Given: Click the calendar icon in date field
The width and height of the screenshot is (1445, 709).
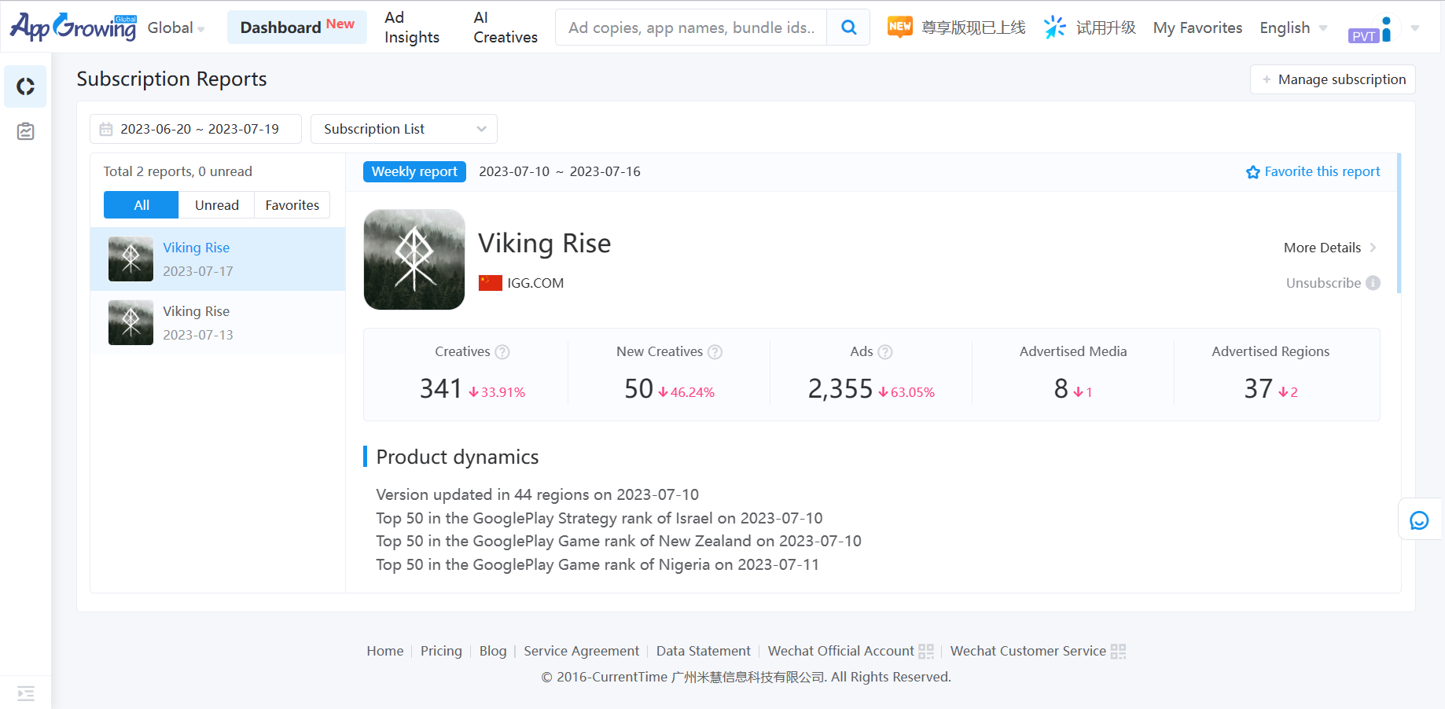Looking at the screenshot, I should pos(106,129).
